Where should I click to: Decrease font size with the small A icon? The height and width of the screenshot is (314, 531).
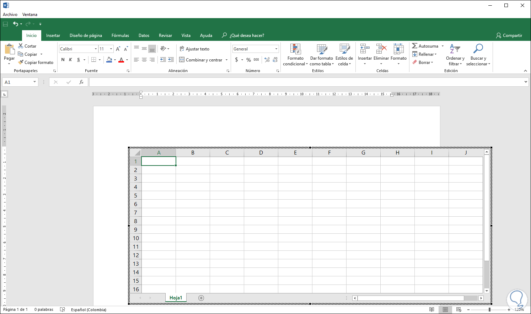(126, 49)
